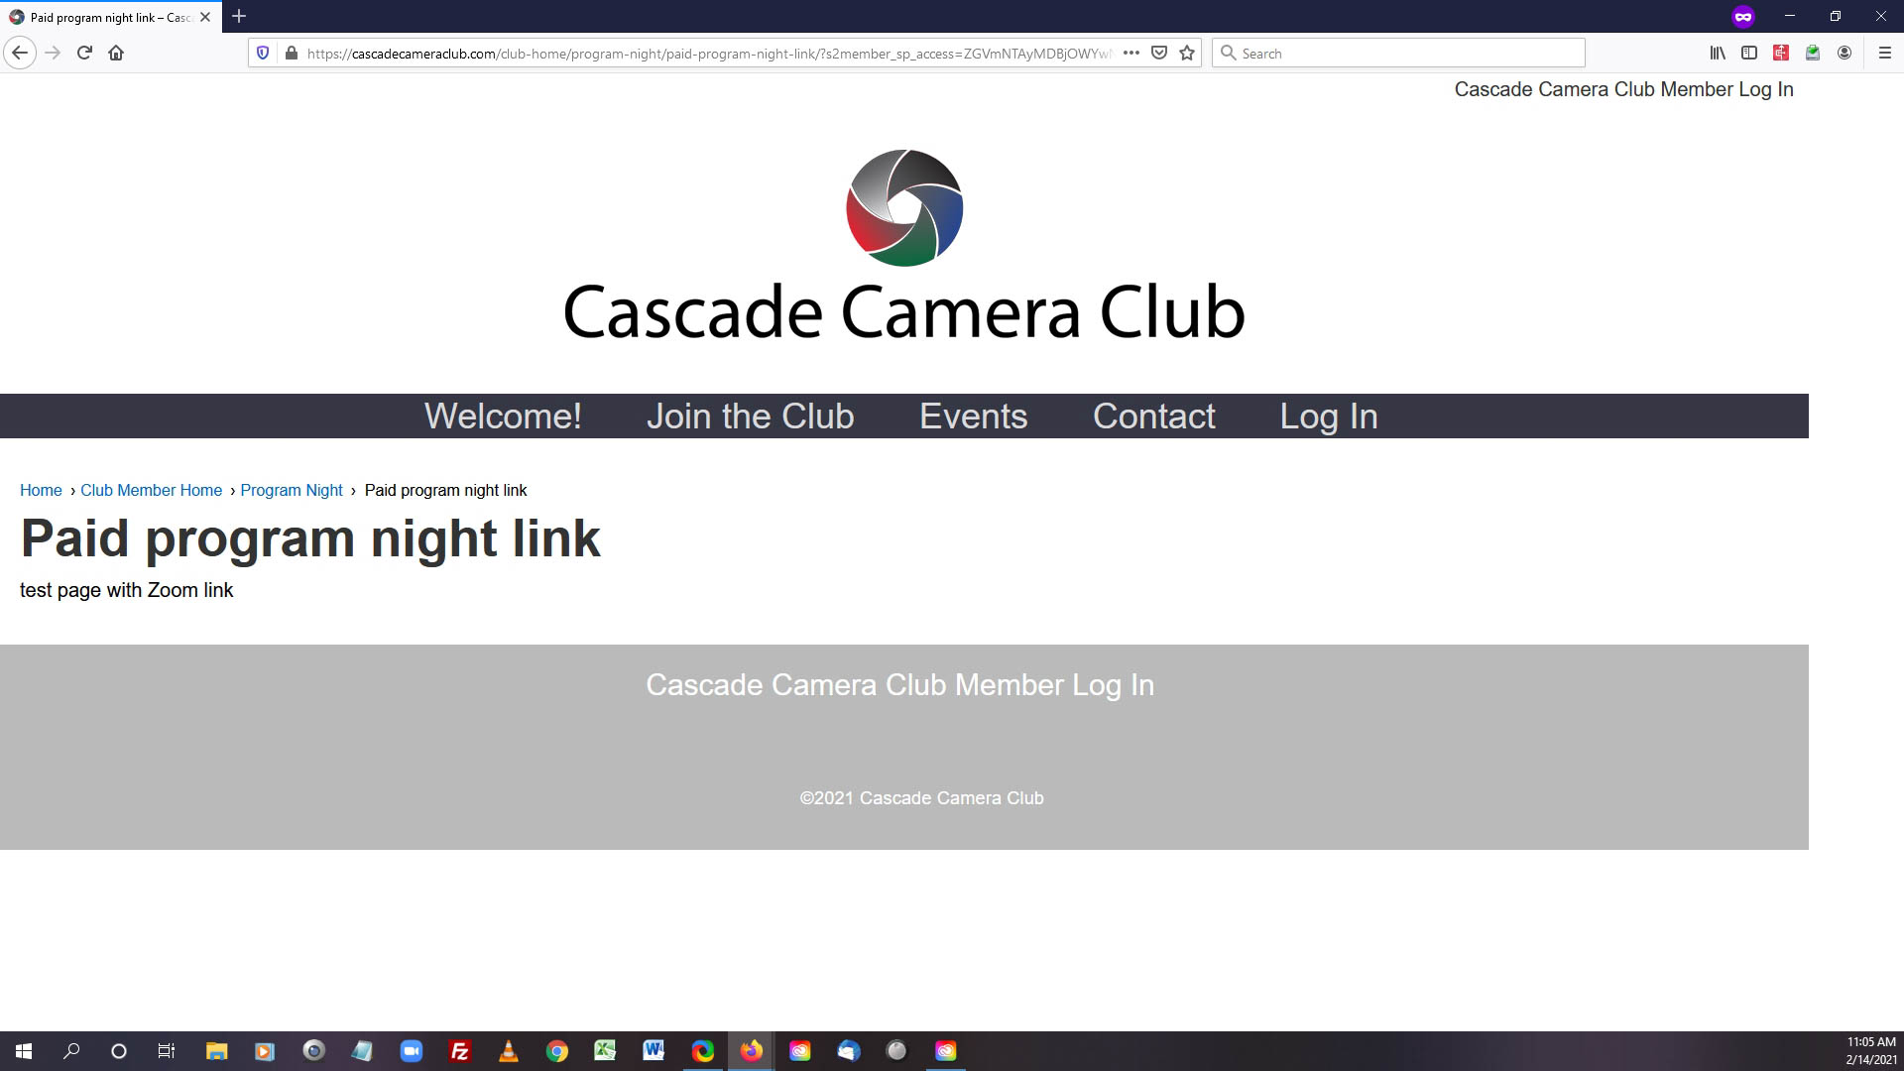Open Join the Club menu item
The image size is (1904, 1071).
750,416
